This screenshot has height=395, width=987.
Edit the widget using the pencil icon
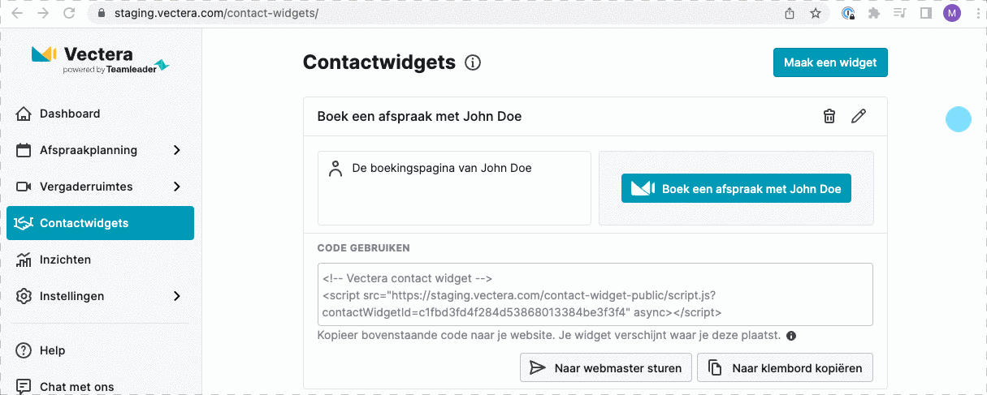click(x=859, y=116)
